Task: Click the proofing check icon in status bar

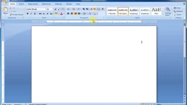Action: click(25, 104)
